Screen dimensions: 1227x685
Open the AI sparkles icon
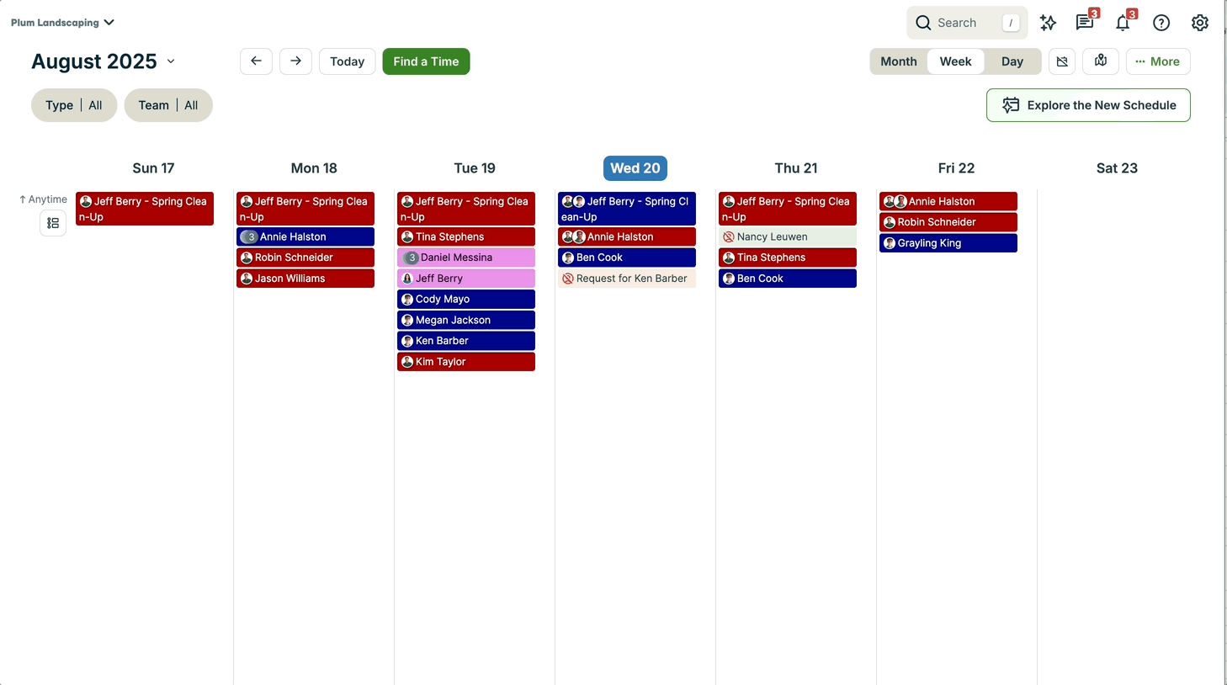click(1048, 23)
